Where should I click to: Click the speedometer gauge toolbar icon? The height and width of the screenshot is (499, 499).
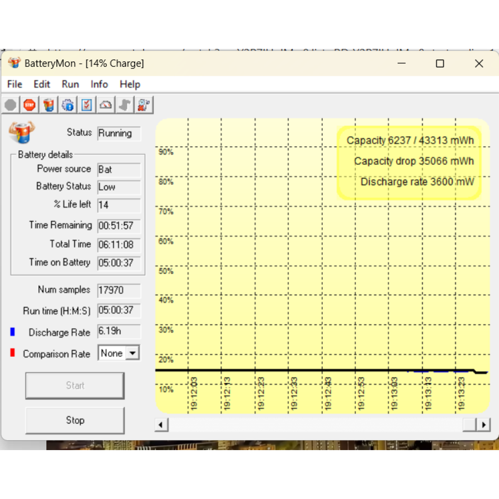tap(106, 105)
